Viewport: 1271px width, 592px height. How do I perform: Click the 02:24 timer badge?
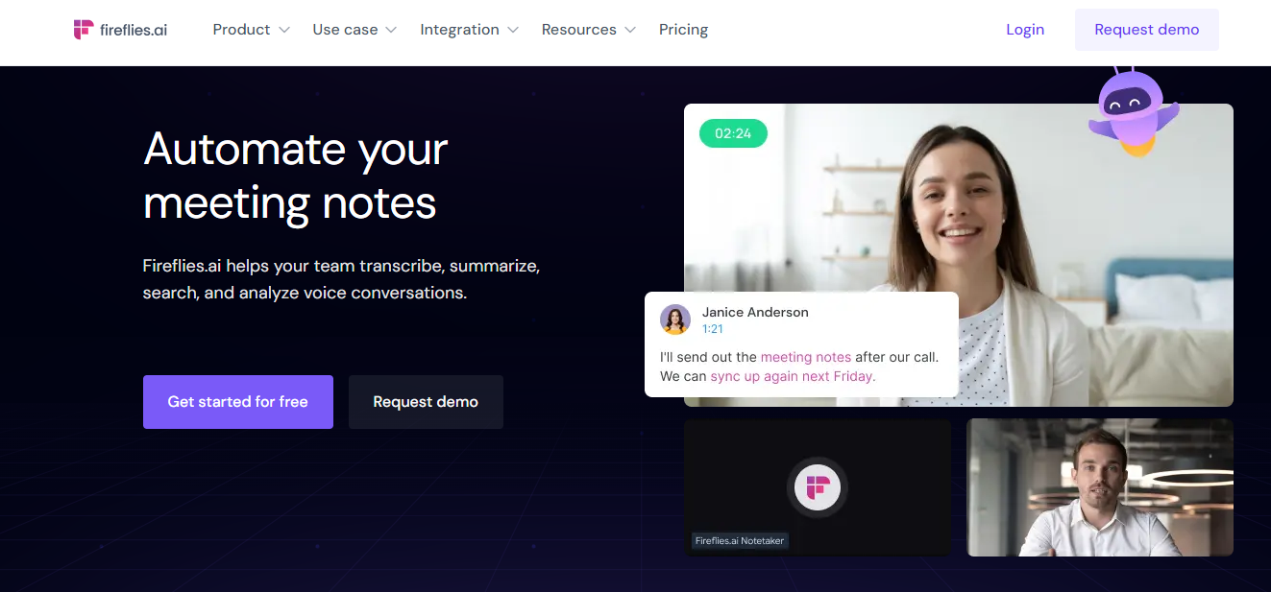[733, 133]
